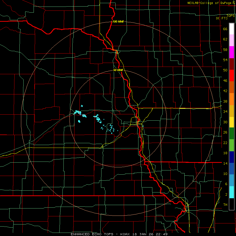Click the light green 26 kft swatch
This screenshot has height=236, width=236.
232,145
